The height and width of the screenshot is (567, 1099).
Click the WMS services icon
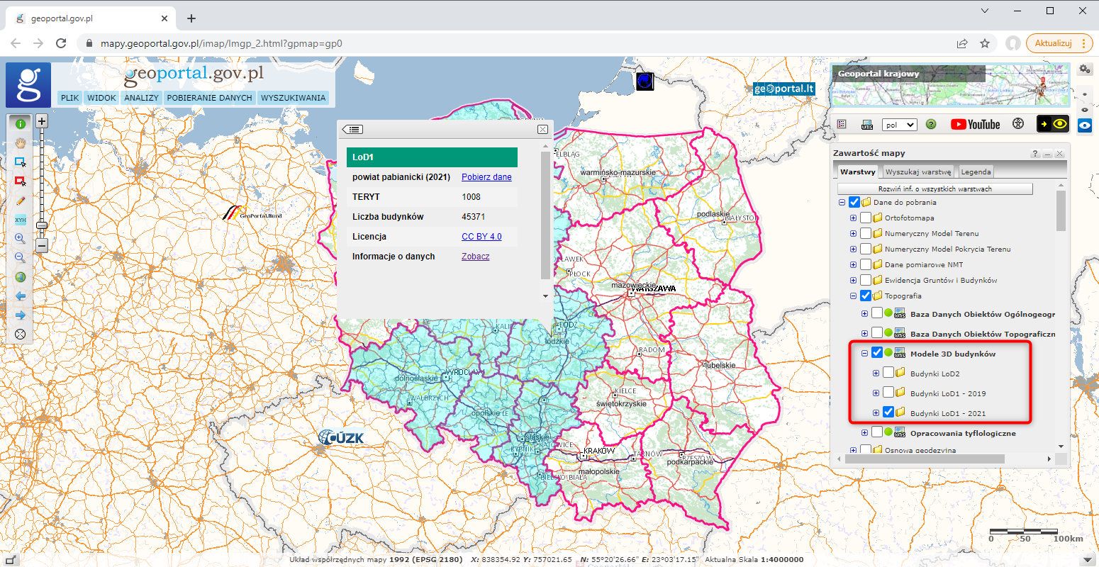866,125
